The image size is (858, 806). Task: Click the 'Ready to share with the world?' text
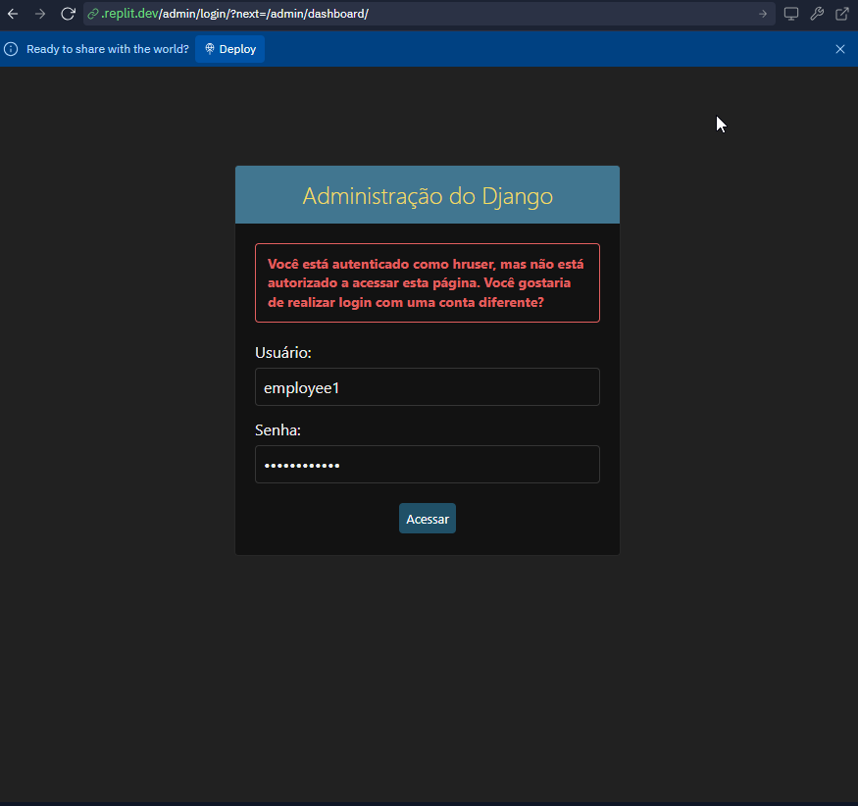108,49
